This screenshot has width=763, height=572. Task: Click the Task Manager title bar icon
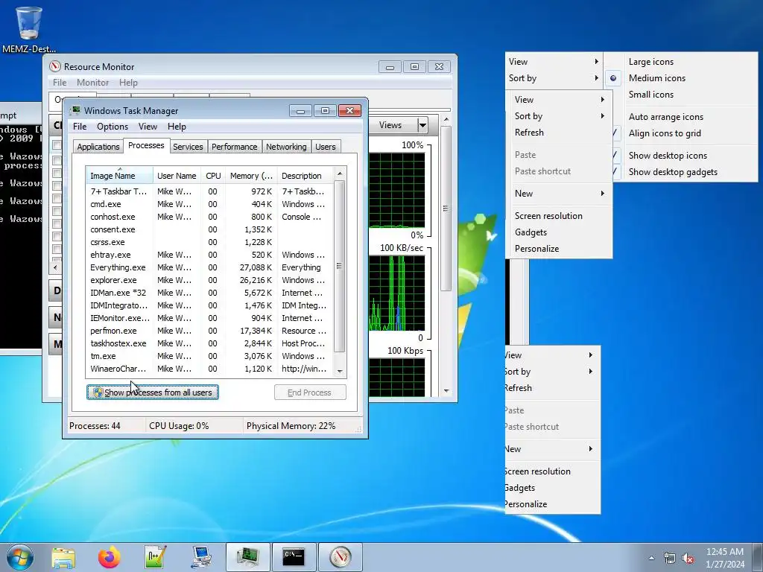[75, 110]
